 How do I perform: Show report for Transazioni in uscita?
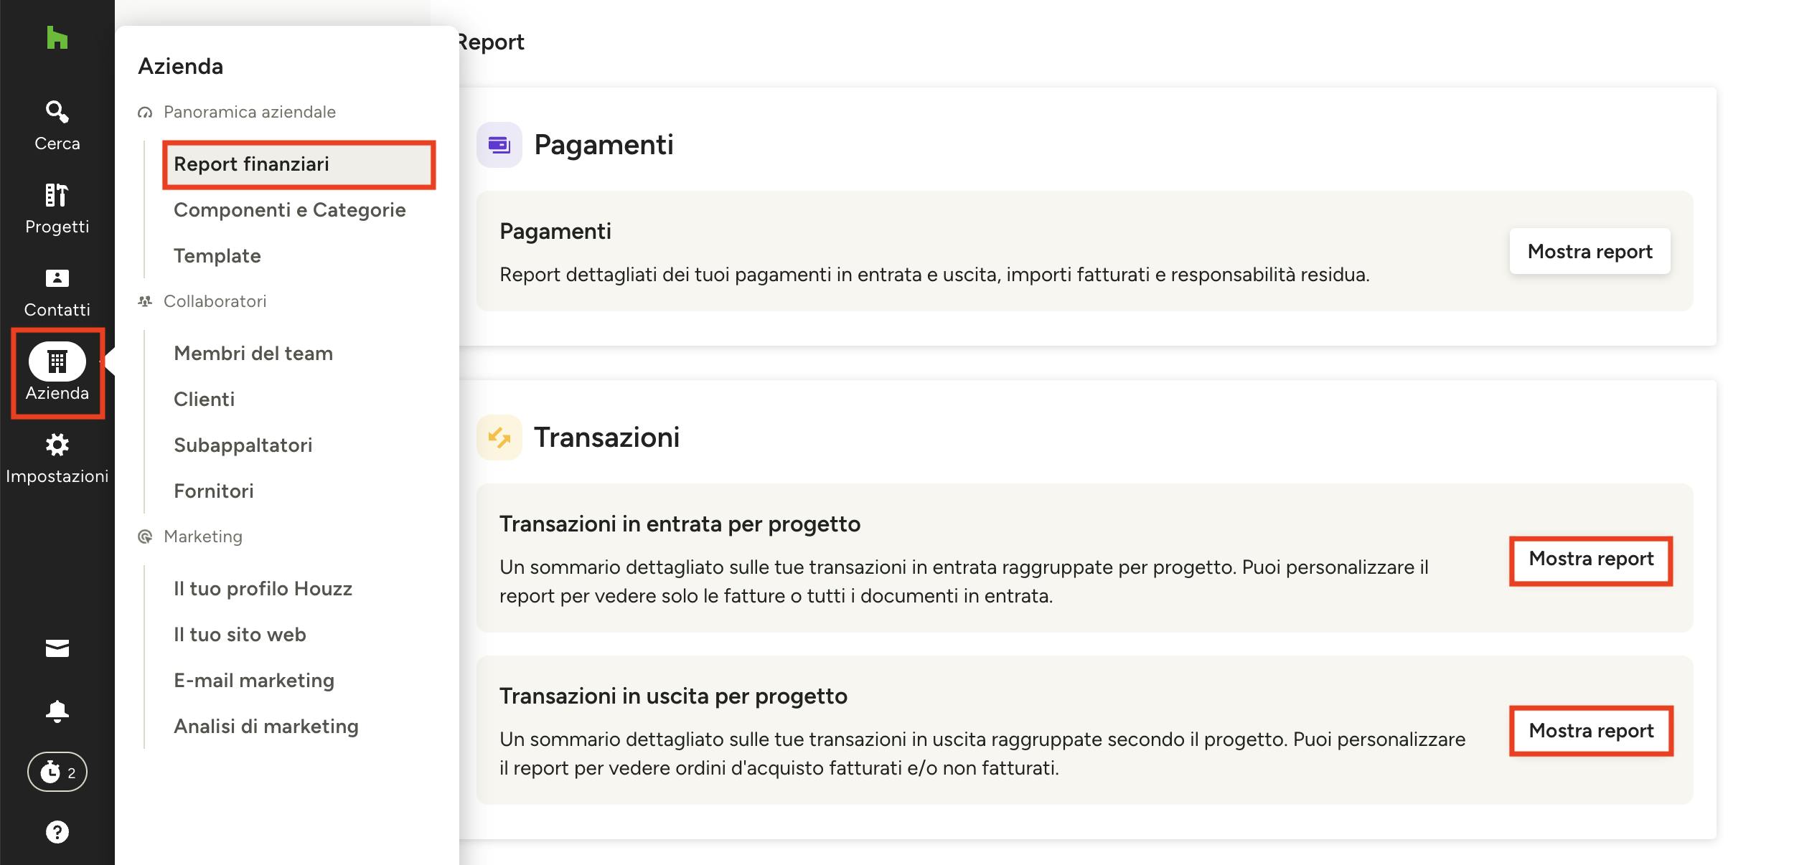coord(1591,731)
